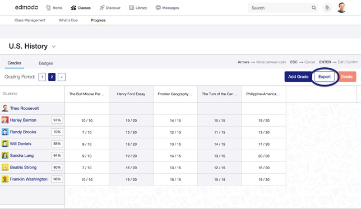Open the Library nav icon

click(x=132, y=8)
